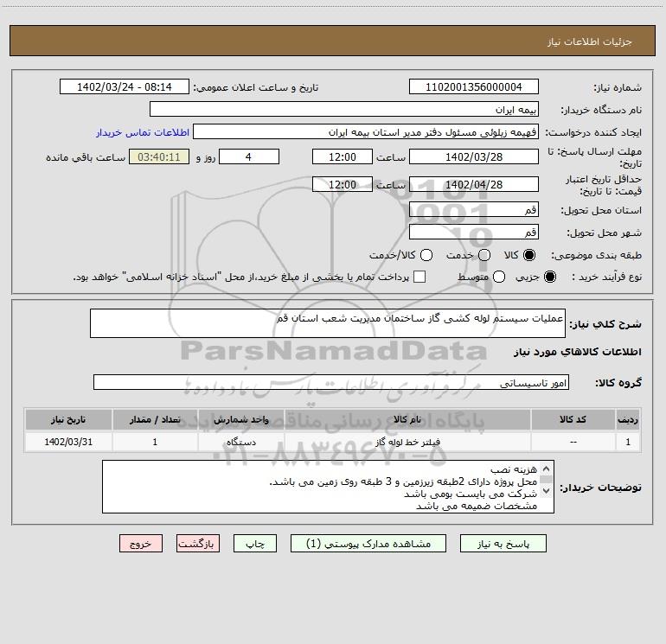Screen dimensions: 666x644
Task: Click the response deadline time field 12:00
Action: [343, 156]
